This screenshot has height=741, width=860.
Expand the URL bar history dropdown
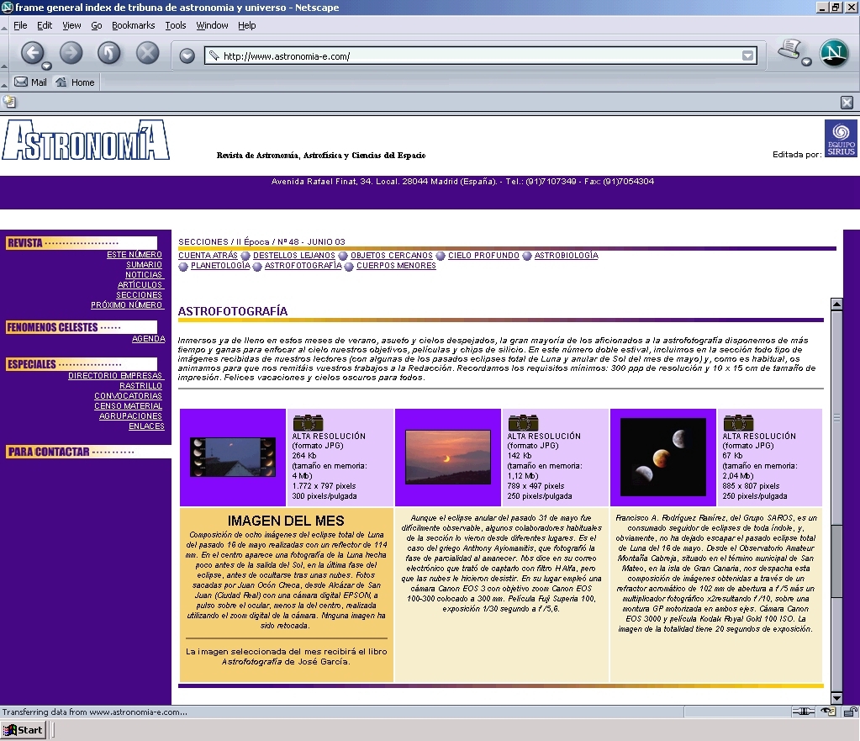(747, 56)
